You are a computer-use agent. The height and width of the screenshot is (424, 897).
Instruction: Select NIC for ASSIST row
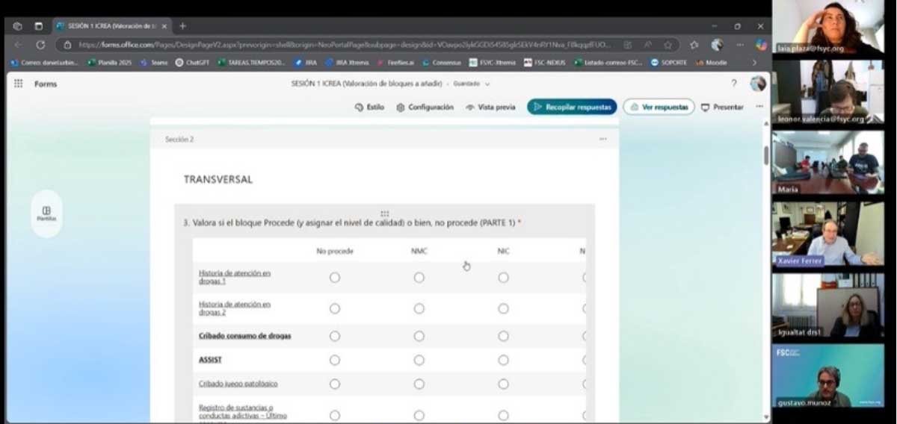tap(504, 361)
